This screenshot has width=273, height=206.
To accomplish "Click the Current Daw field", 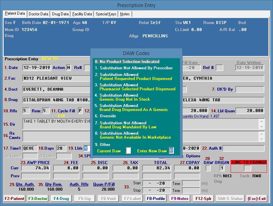I will coord(128,151).
